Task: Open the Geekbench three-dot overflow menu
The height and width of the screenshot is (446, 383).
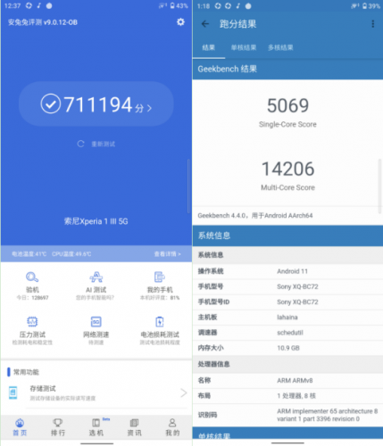Action: (372, 24)
